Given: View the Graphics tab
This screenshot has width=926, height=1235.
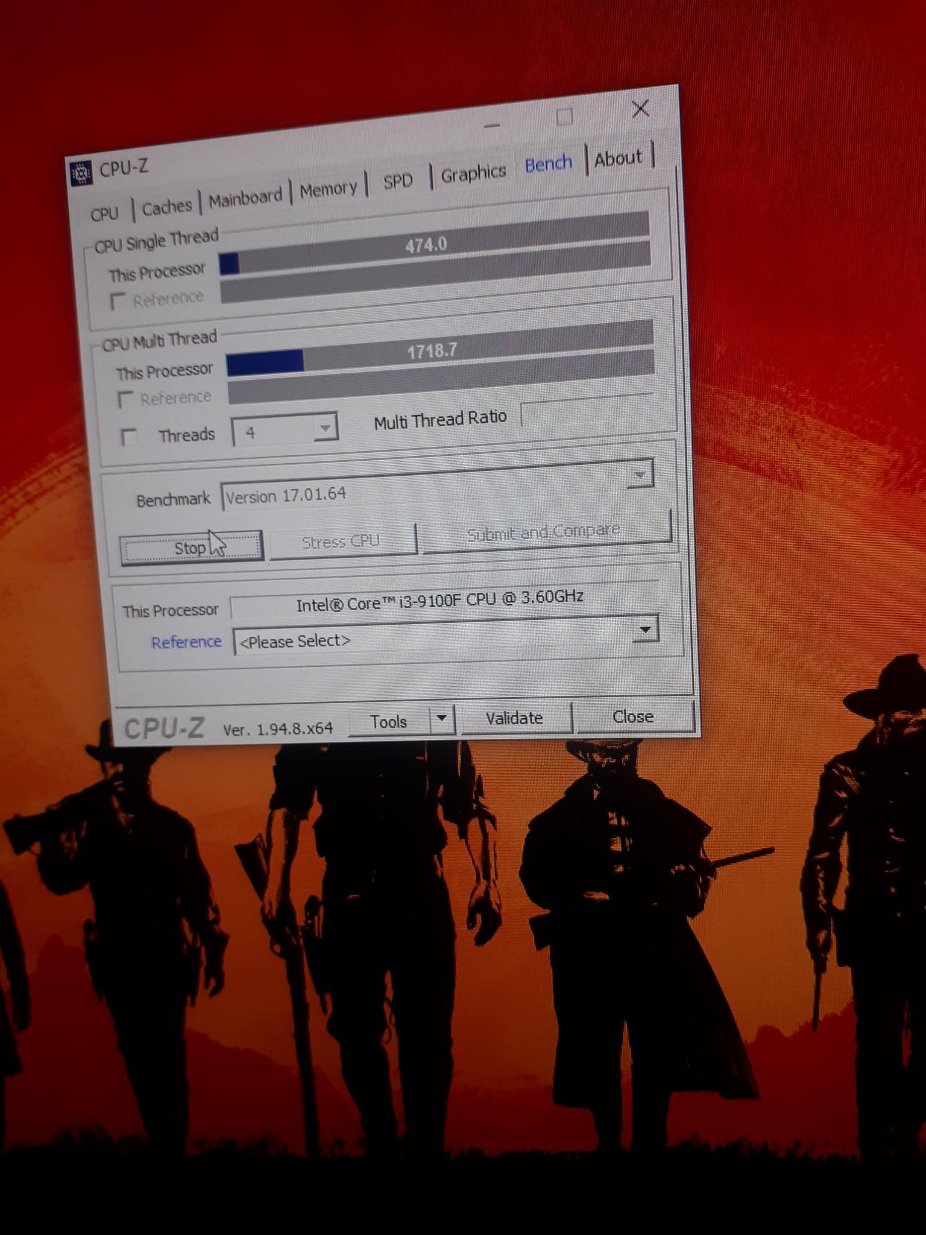Looking at the screenshot, I should tap(473, 174).
